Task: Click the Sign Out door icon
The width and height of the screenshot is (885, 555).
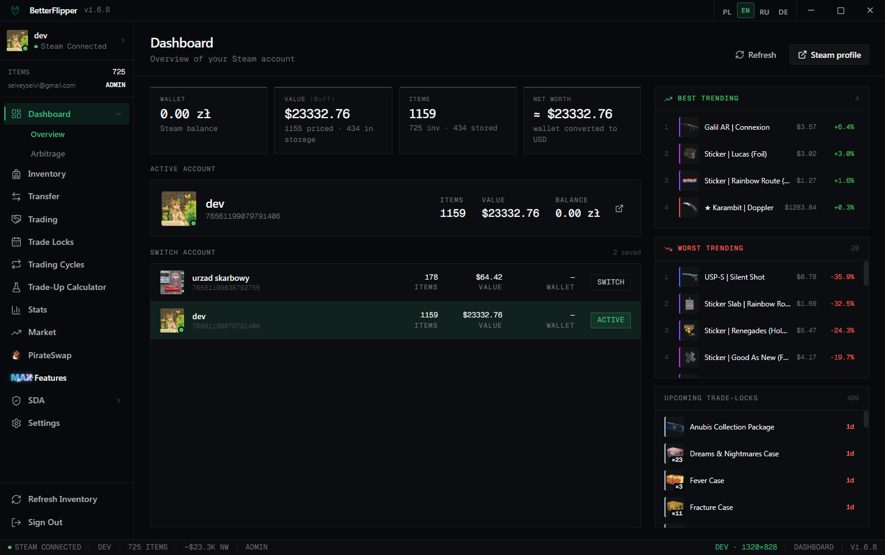Action: 16,522
